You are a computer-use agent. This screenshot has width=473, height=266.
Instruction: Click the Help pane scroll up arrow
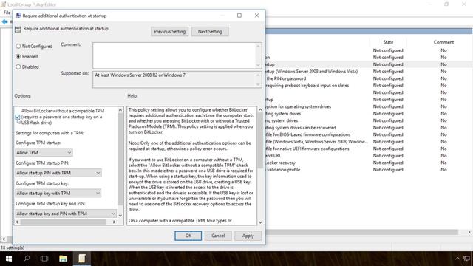click(260, 110)
